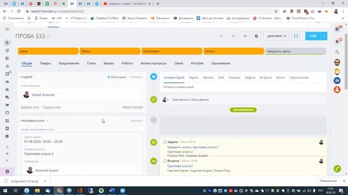Click Удалить раздел link
This screenshot has height=195, width=348.
tap(133, 107)
